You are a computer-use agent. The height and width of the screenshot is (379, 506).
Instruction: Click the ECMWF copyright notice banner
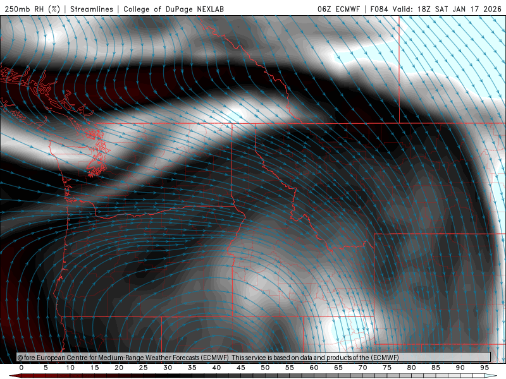tap(254, 358)
